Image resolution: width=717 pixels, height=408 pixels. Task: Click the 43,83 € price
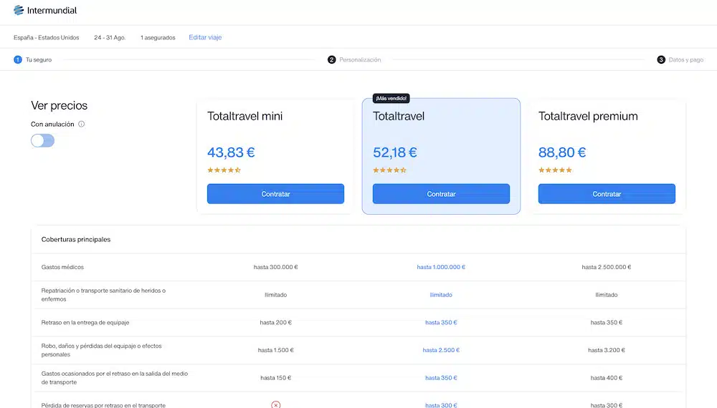(x=231, y=152)
